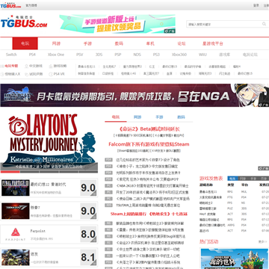The image size is (269, 269).
Task: Select the first slideshow indicator bar
Action: pos(10,172)
